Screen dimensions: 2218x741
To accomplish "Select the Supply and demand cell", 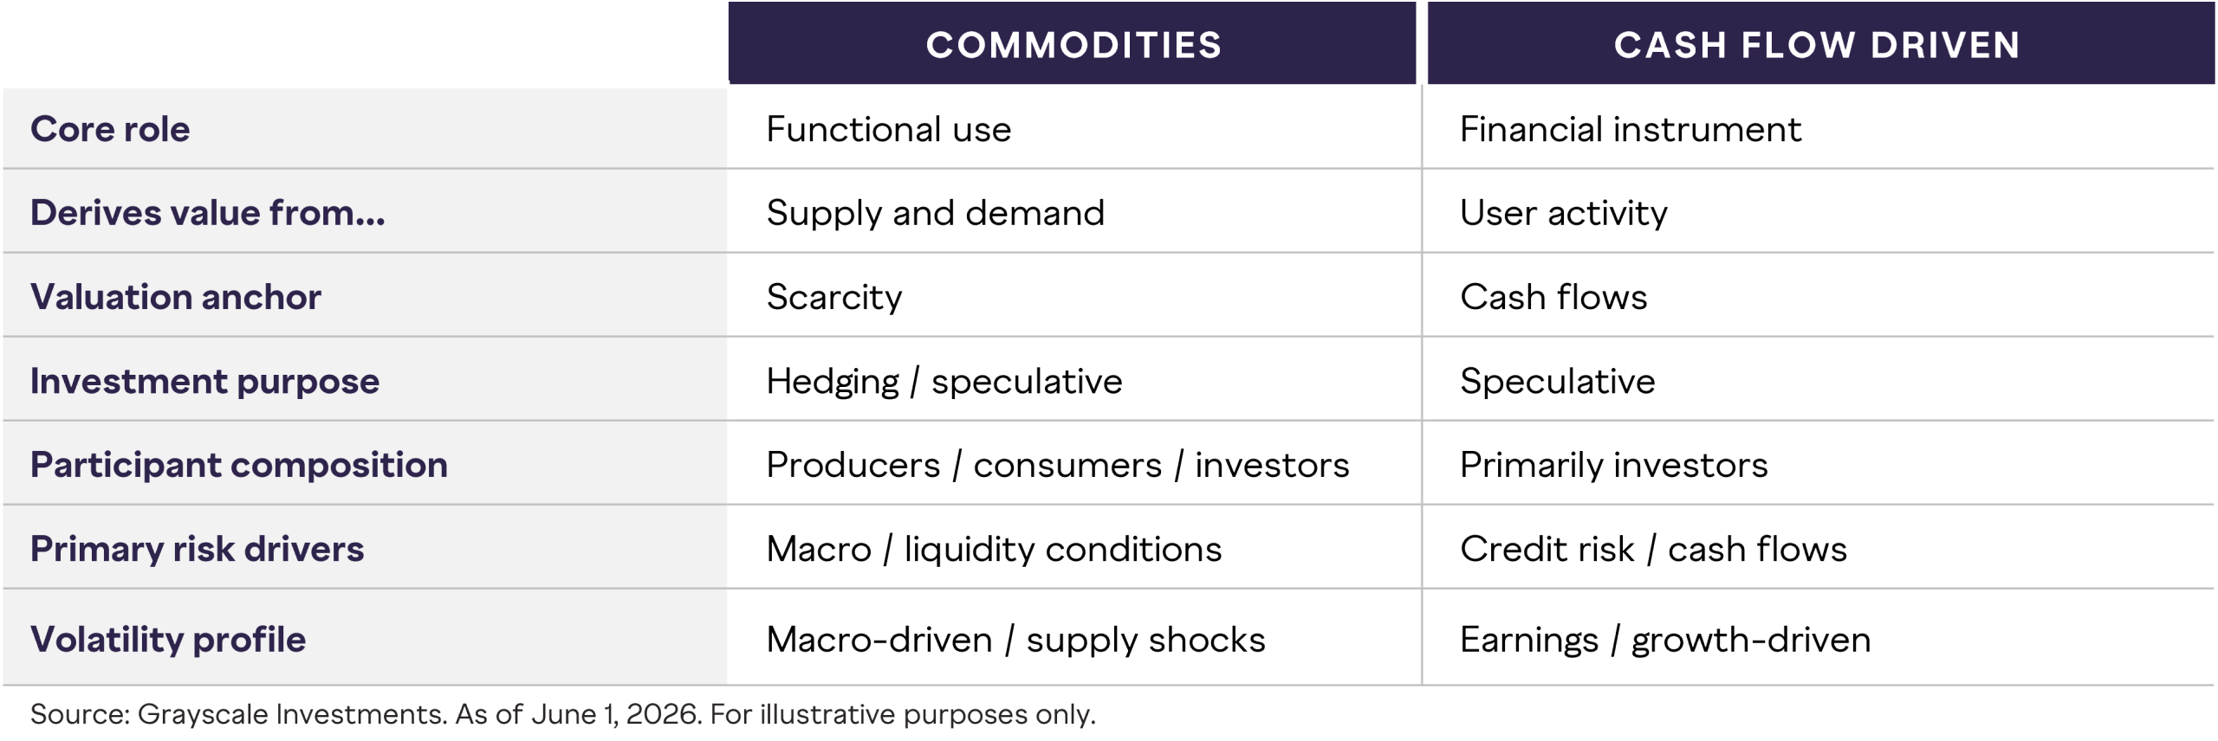I will click(936, 213).
